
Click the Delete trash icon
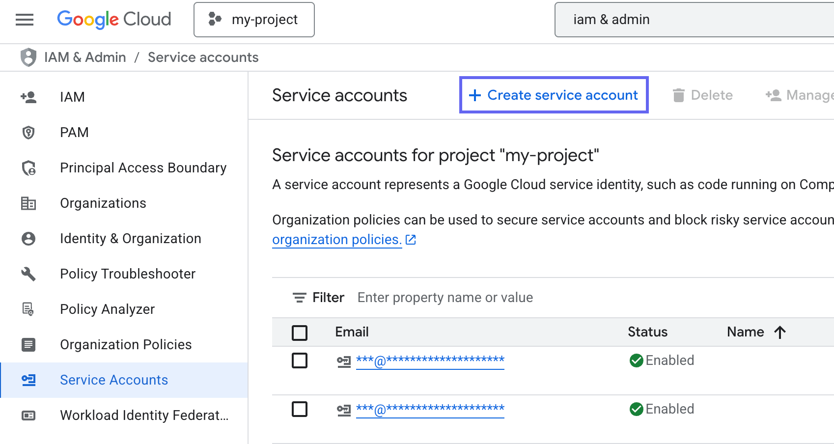(679, 95)
